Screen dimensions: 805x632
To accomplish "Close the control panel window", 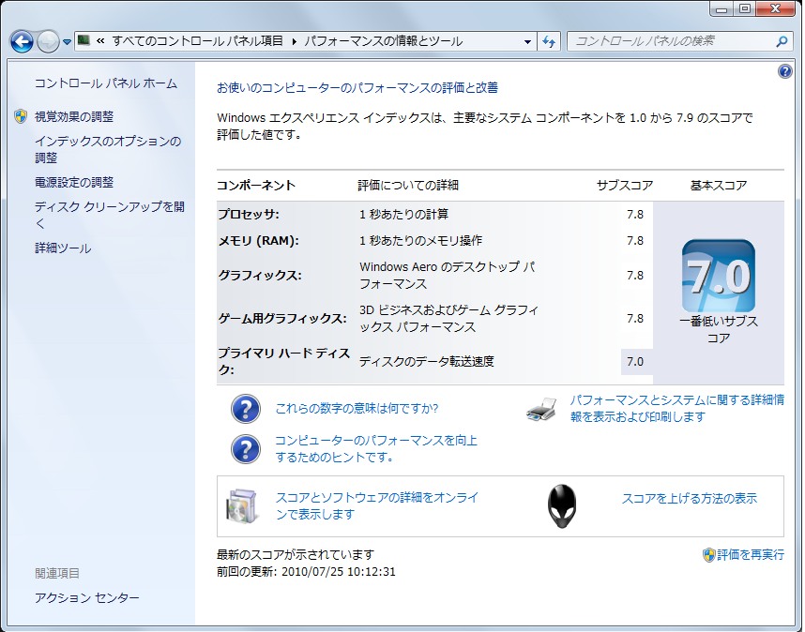I will (775, 8).
